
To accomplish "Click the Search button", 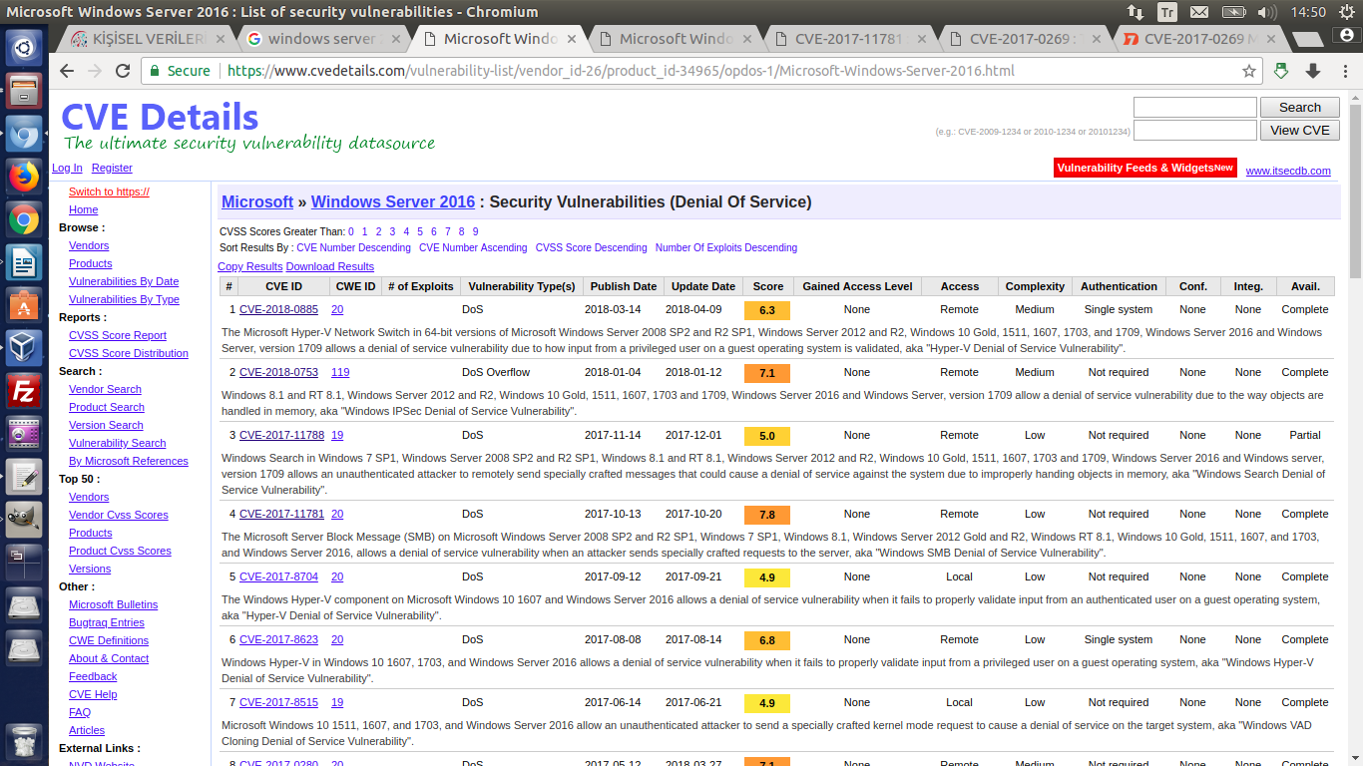I will [x=1300, y=107].
